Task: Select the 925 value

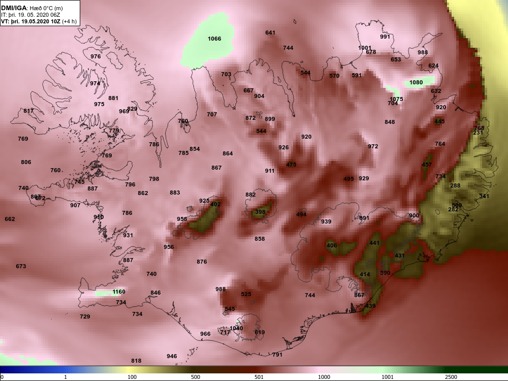Action: [x=204, y=201]
